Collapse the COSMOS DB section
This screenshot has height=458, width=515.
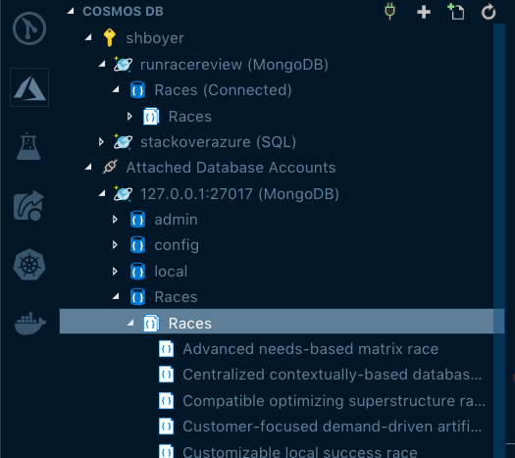[x=71, y=11]
